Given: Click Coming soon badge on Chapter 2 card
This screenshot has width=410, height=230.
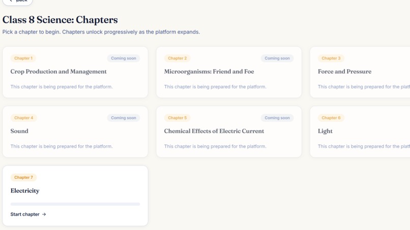Looking at the screenshot, I should [x=277, y=58].
